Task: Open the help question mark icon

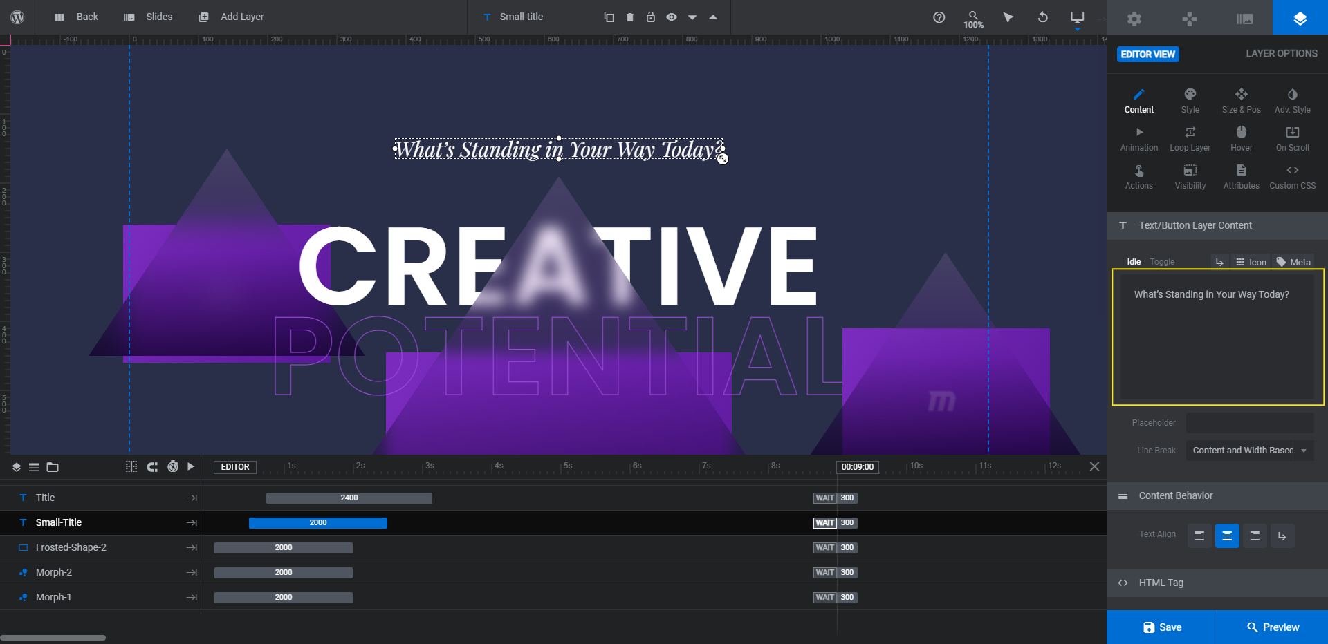Action: 939,17
